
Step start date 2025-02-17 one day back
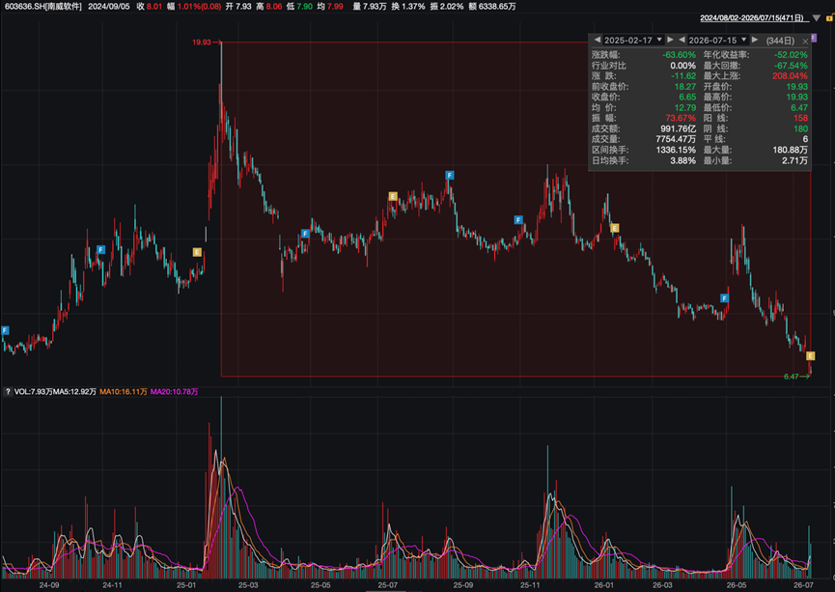(597, 40)
